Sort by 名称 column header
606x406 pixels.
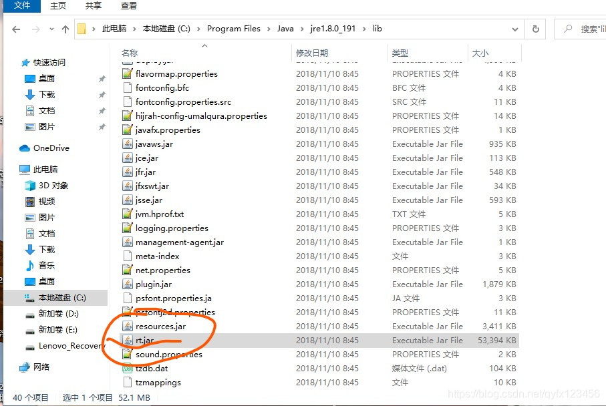130,53
